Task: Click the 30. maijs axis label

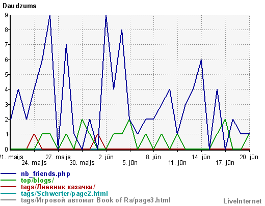Action: pos(82,163)
